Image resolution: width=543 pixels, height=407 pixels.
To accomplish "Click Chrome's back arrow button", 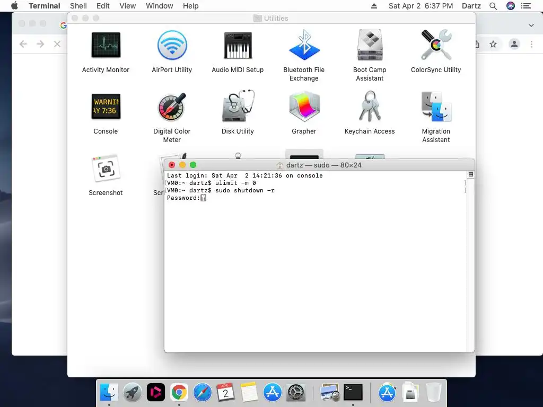I will click(23, 44).
